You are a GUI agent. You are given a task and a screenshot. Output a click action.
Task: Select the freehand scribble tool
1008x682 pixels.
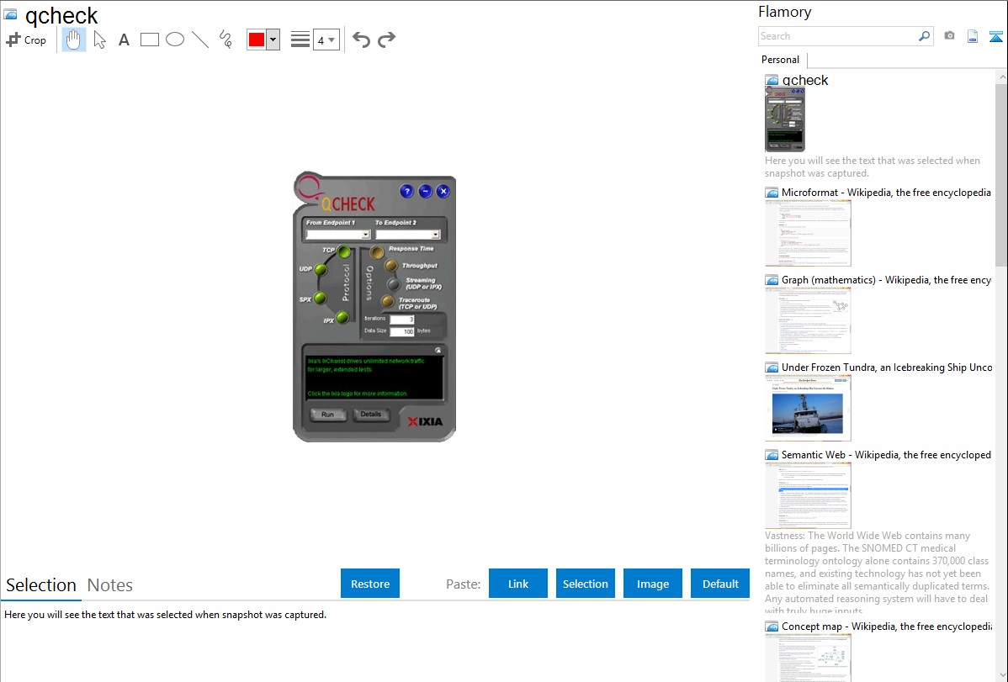(225, 40)
